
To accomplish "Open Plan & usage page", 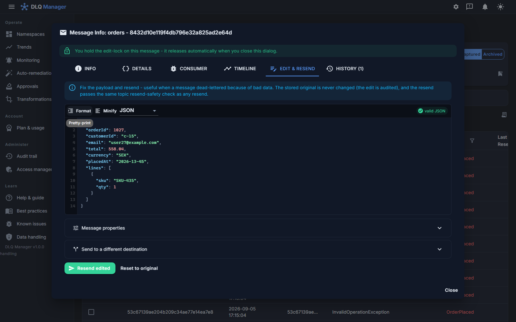I will [x=26, y=128].
